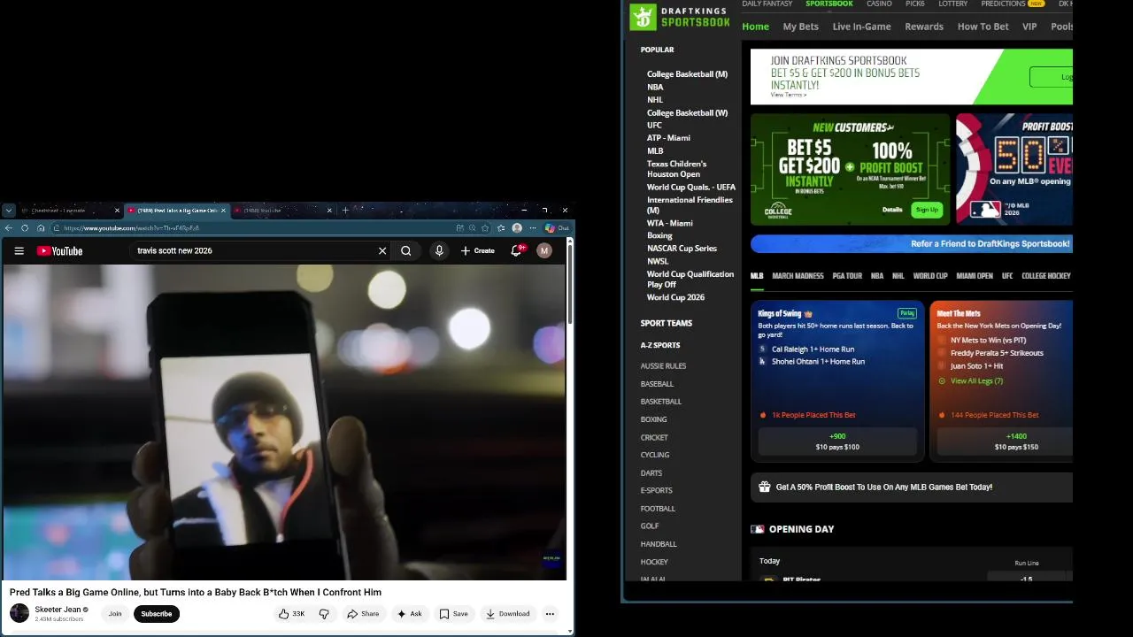Join Skeeter Jean channel
1133x637 pixels.
point(115,613)
